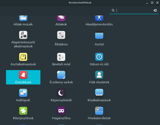
Task: Select the Értesítések notifications item
Action: click(23, 77)
